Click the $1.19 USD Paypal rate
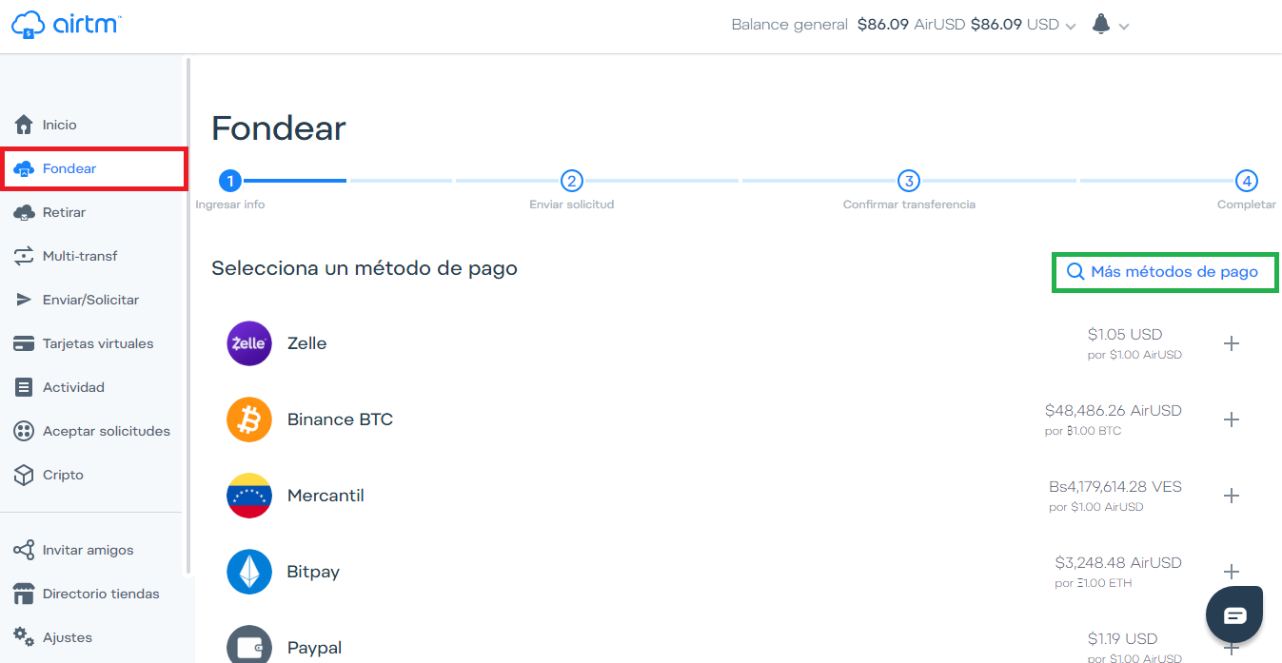Image resolution: width=1282 pixels, height=663 pixels. pyautogui.click(x=1122, y=639)
